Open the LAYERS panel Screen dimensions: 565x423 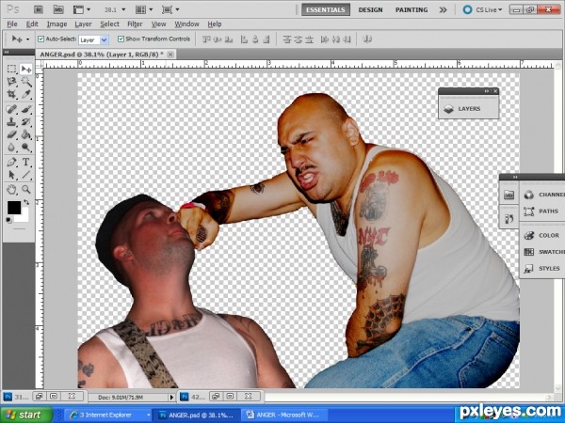click(x=468, y=109)
